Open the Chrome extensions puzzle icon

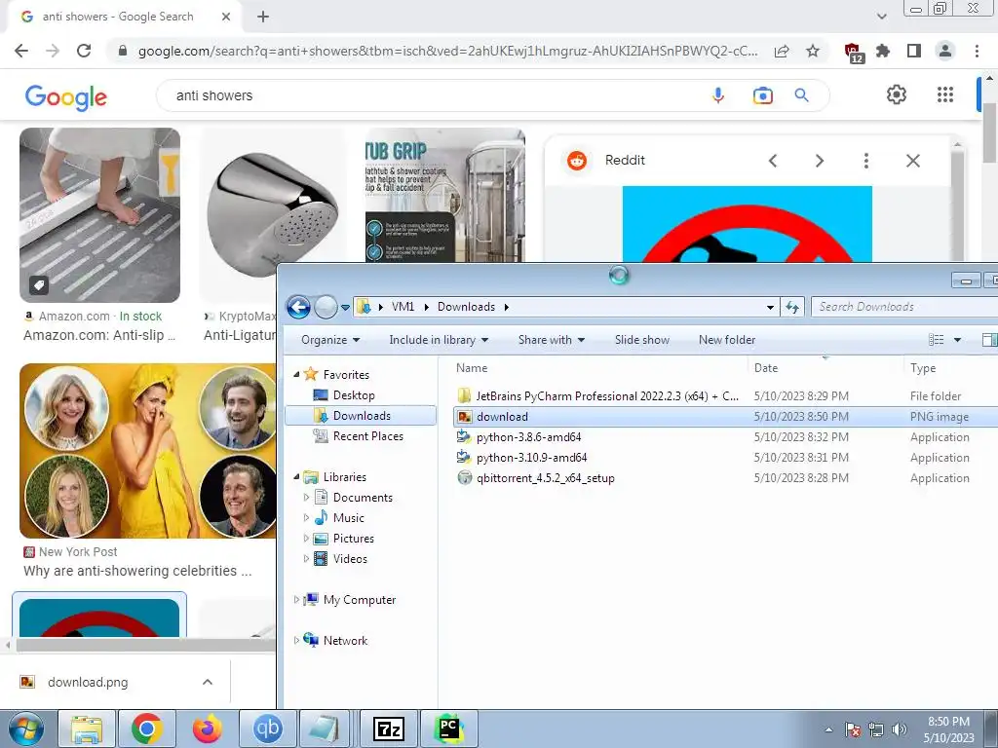pos(883,51)
